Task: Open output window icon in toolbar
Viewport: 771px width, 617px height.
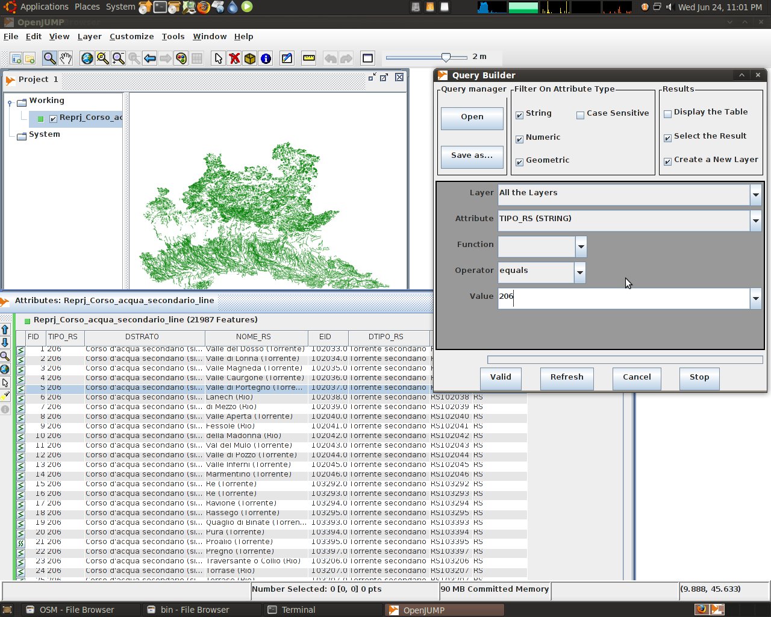Action: coord(367,58)
